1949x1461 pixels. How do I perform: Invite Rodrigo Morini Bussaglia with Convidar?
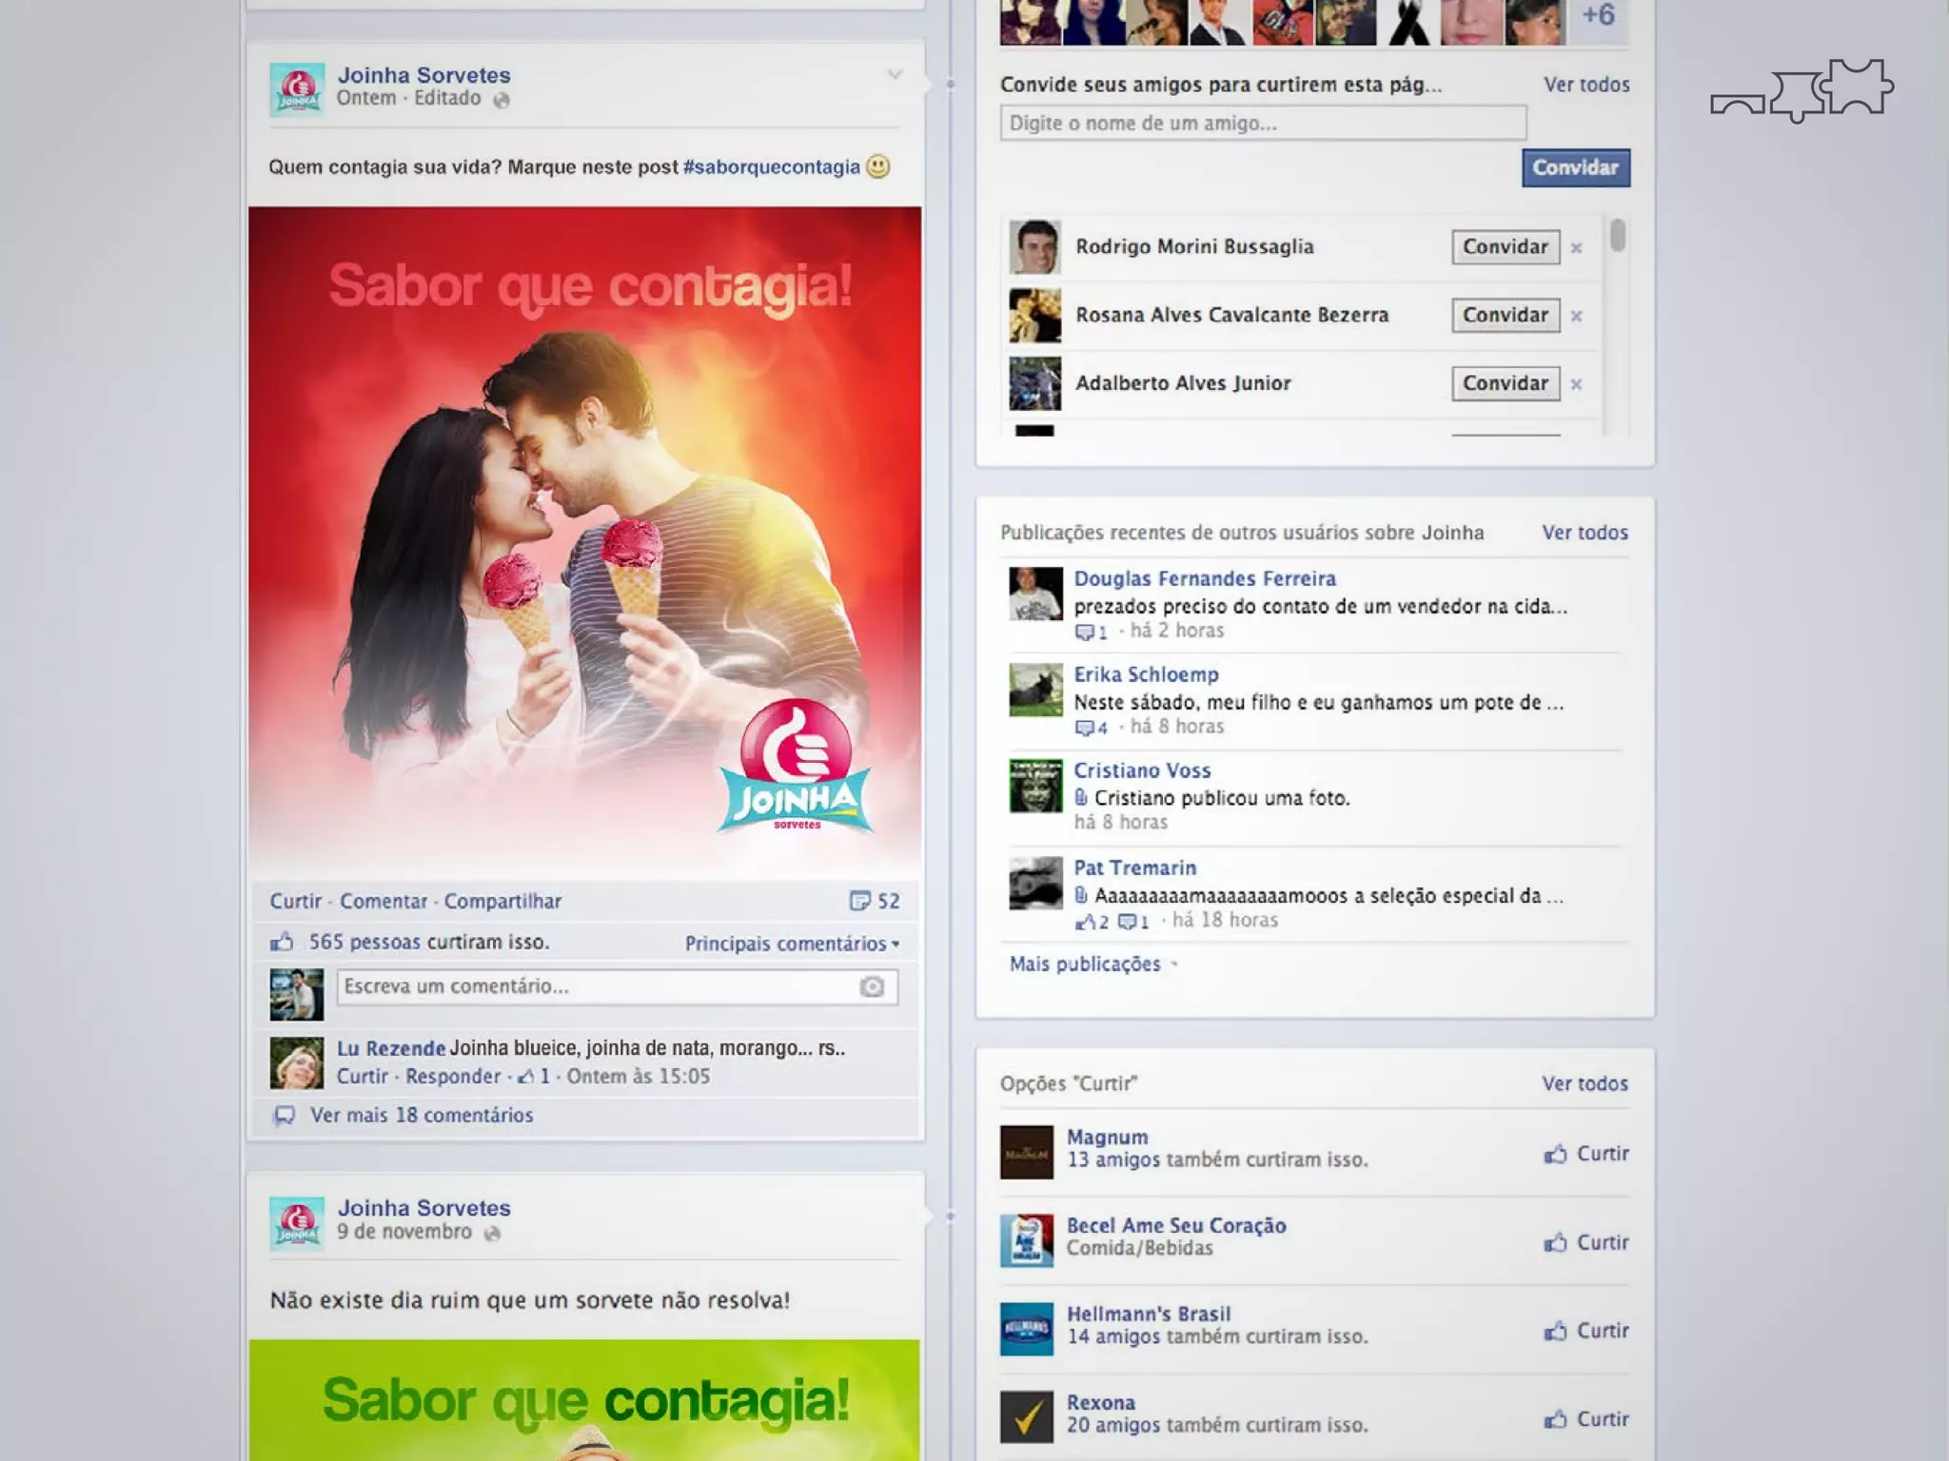[1505, 247]
